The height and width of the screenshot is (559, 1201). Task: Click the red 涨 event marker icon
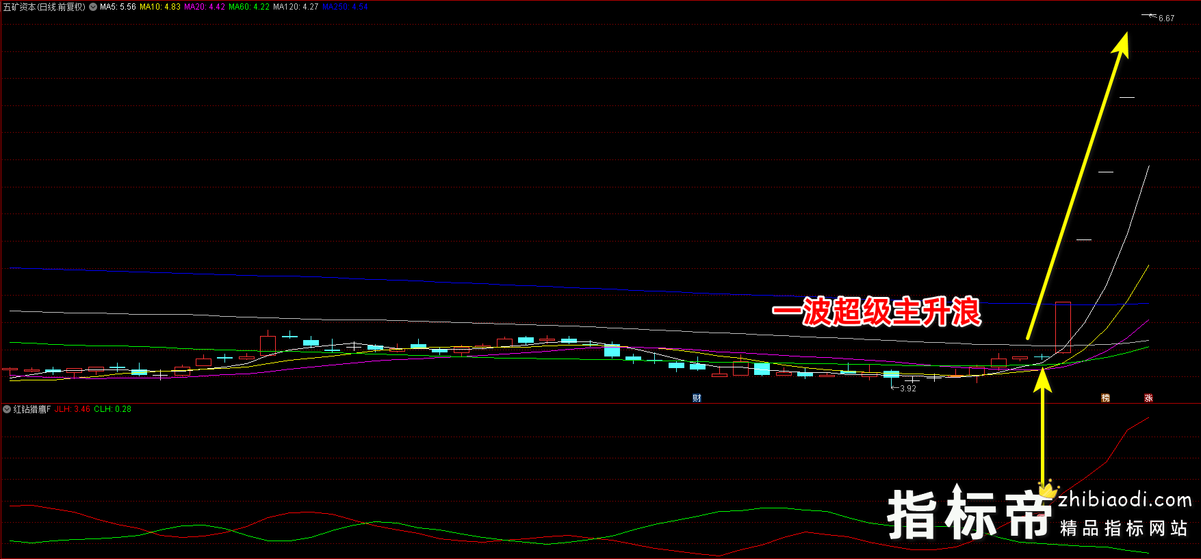[1148, 398]
